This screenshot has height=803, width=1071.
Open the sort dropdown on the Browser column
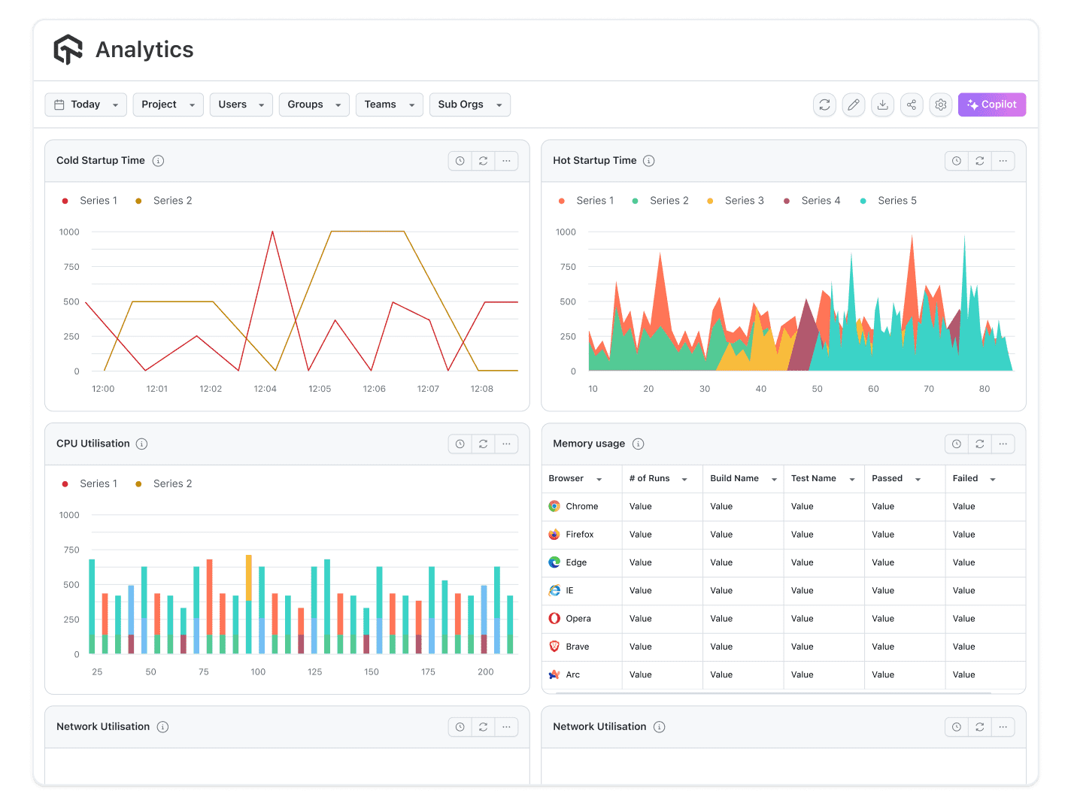click(599, 478)
